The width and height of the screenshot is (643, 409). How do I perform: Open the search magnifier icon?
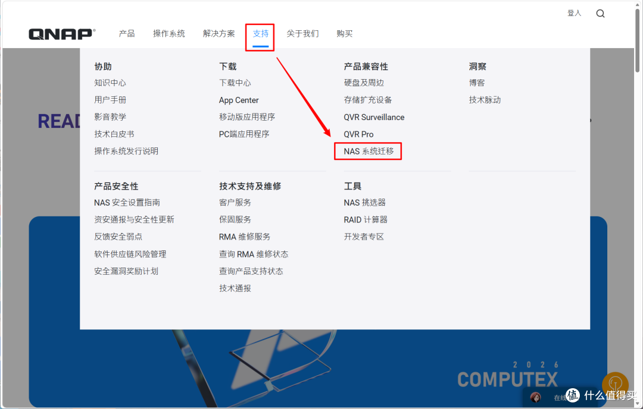point(600,14)
